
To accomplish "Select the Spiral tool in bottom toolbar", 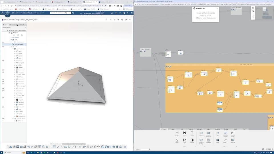I will click(120, 147).
